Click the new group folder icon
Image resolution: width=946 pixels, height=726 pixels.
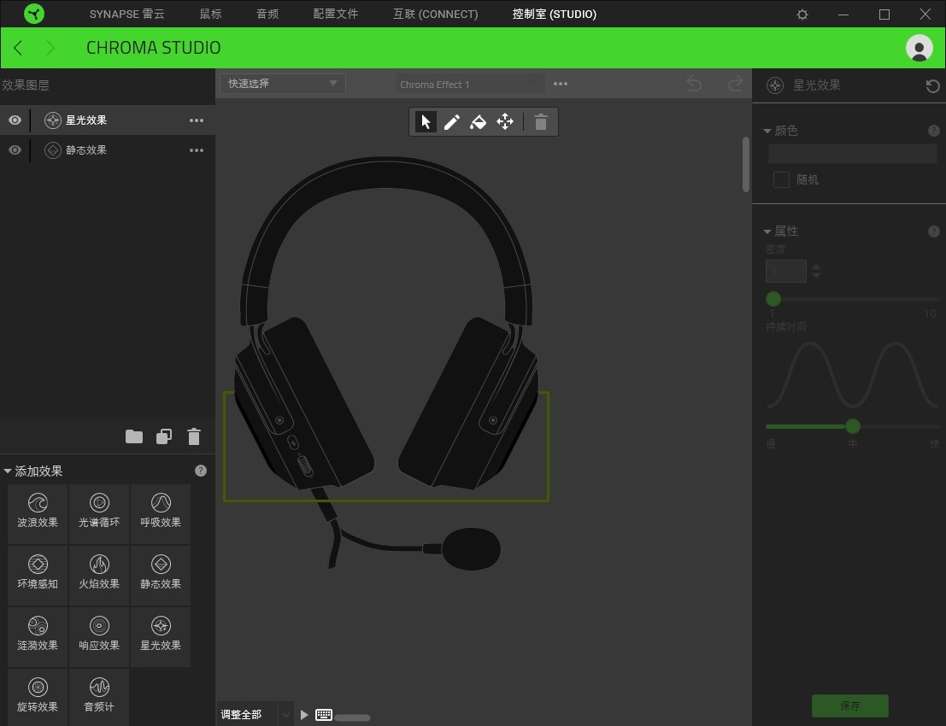click(134, 436)
